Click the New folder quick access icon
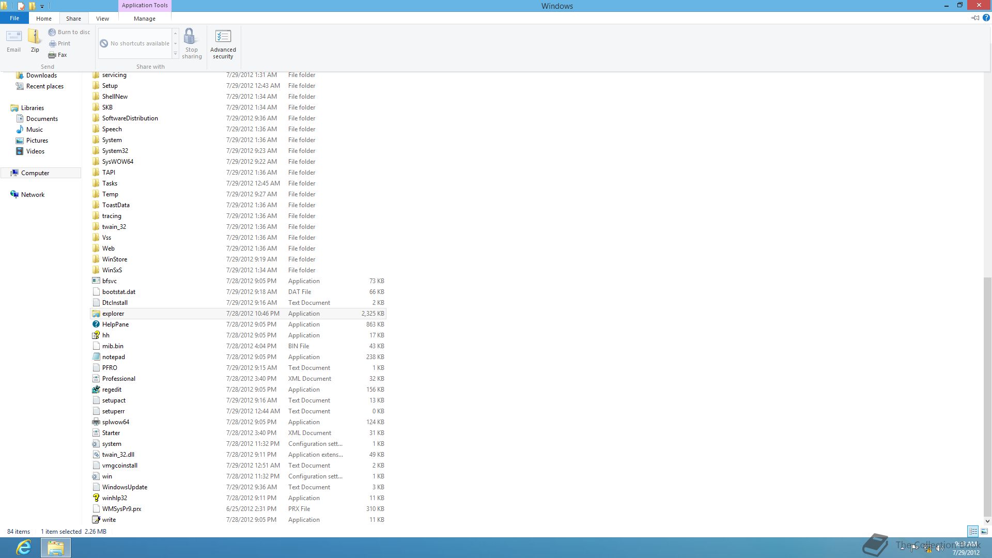Viewport: 992px width, 558px height. [32, 6]
